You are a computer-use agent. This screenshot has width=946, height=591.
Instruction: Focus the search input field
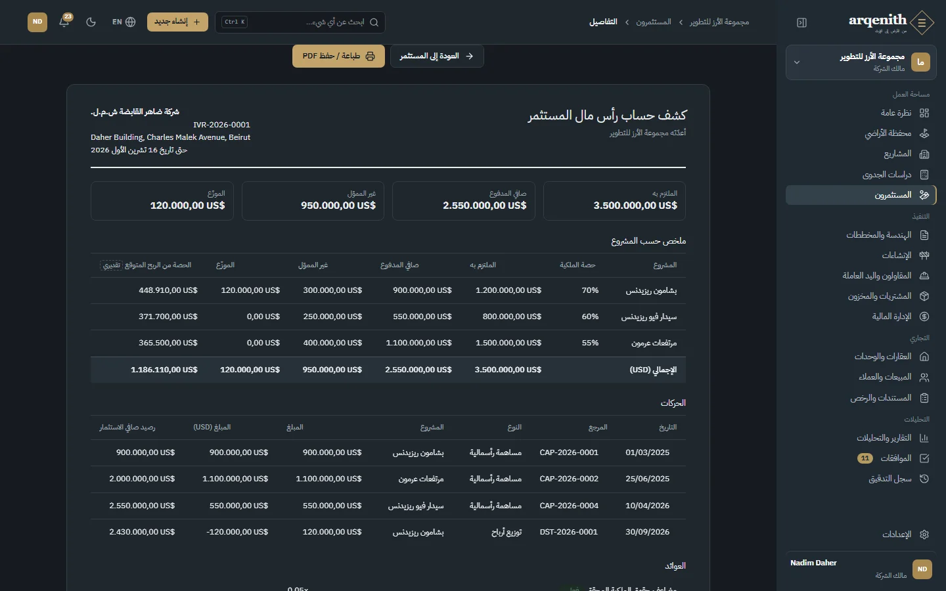[x=300, y=22]
